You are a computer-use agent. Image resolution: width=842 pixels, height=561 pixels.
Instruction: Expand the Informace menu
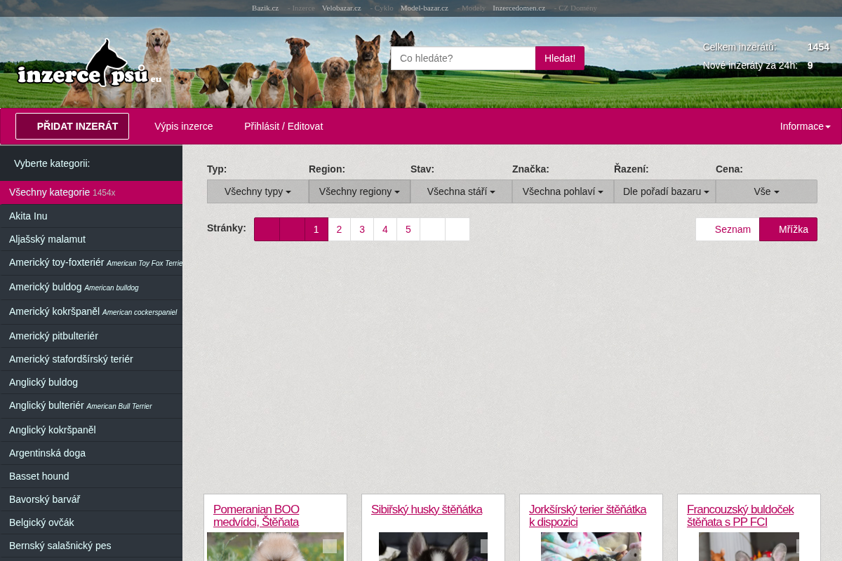click(x=805, y=126)
